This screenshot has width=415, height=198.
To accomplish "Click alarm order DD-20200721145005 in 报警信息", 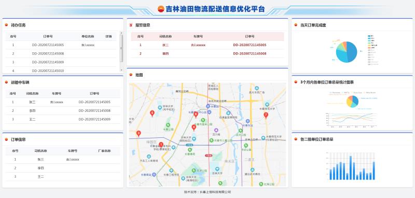I will (x=250, y=45).
